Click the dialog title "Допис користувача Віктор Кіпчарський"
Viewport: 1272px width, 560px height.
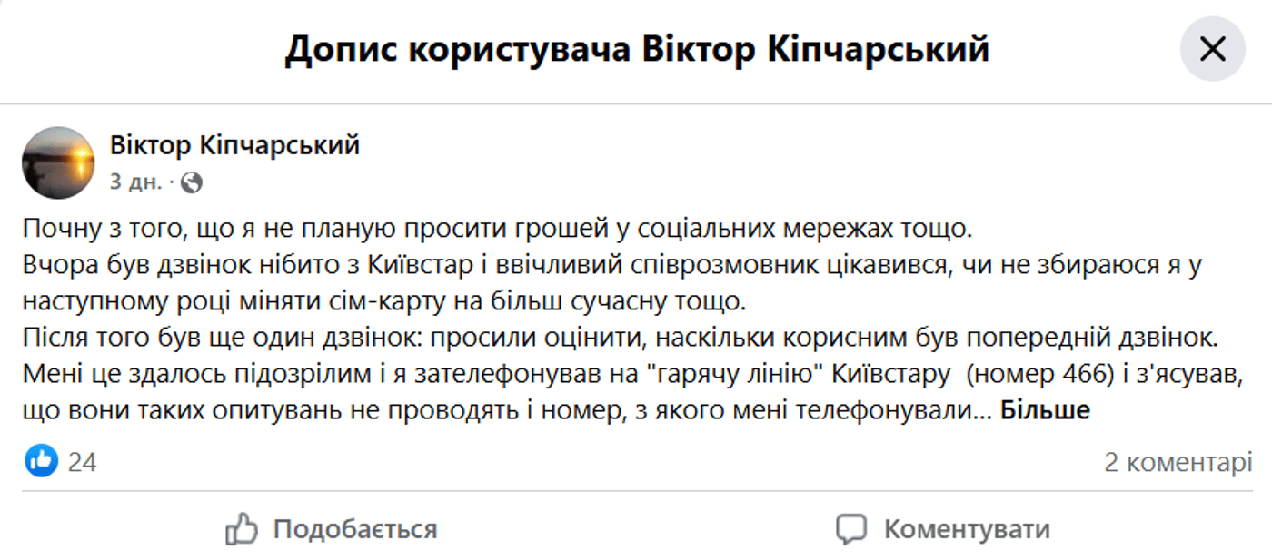[636, 50]
